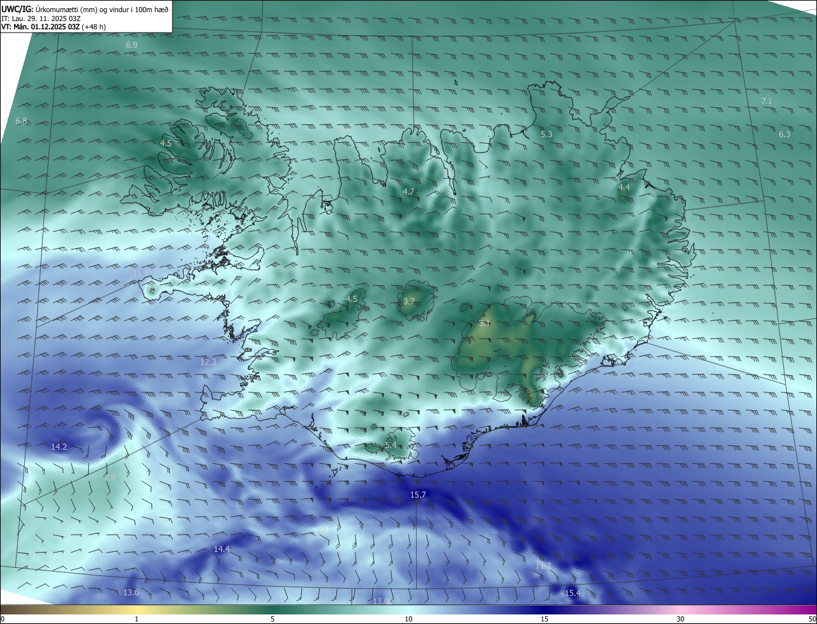Click the 5.3 value label
The width and height of the screenshot is (817, 624).
point(546,134)
